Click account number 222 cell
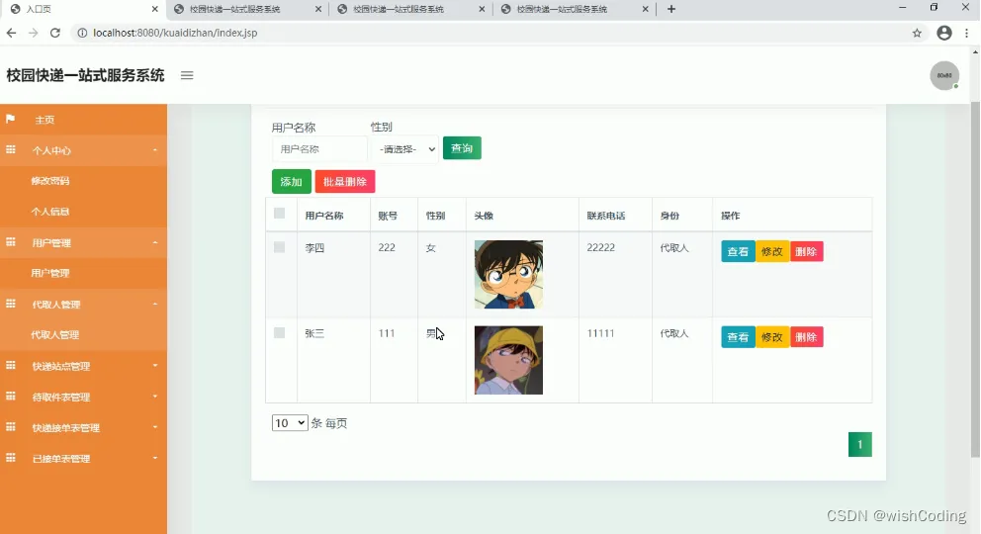Screen dimensions: 981x534 (x=387, y=247)
